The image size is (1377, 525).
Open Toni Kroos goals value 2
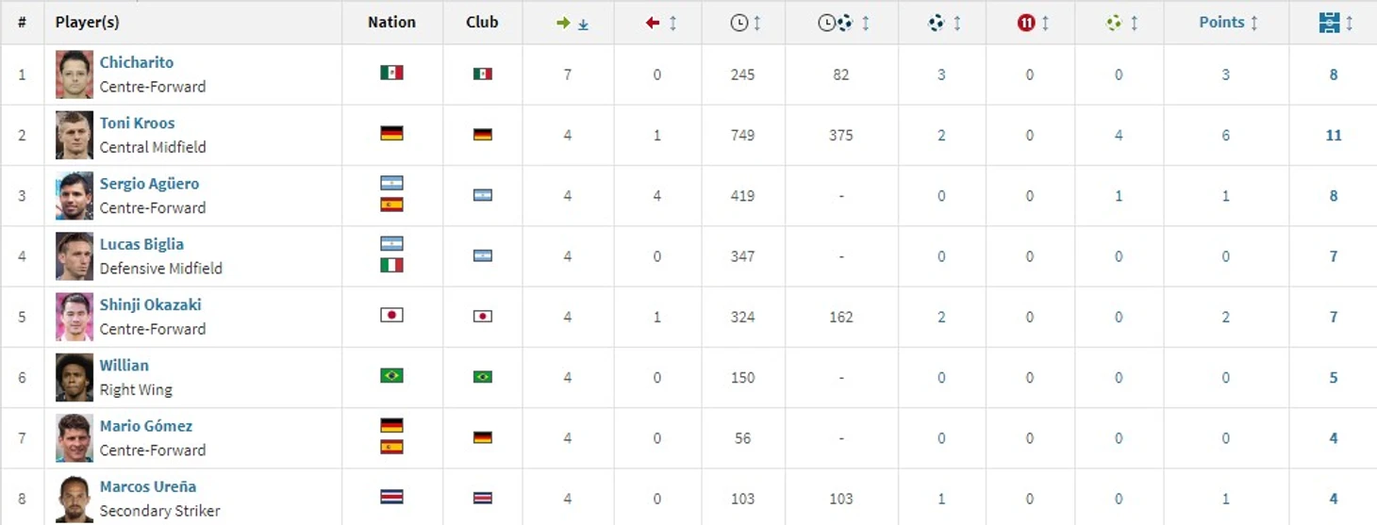point(941,135)
